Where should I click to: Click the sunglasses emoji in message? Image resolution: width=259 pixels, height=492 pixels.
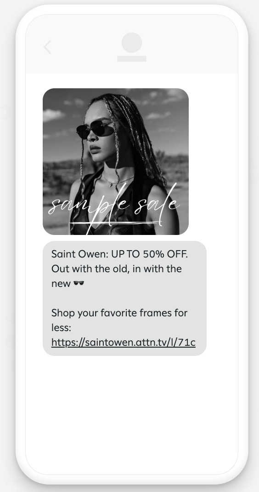pyautogui.click(x=79, y=283)
